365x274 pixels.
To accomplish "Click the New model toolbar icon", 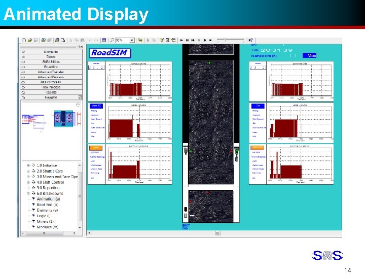I will pyautogui.click(x=24, y=40).
